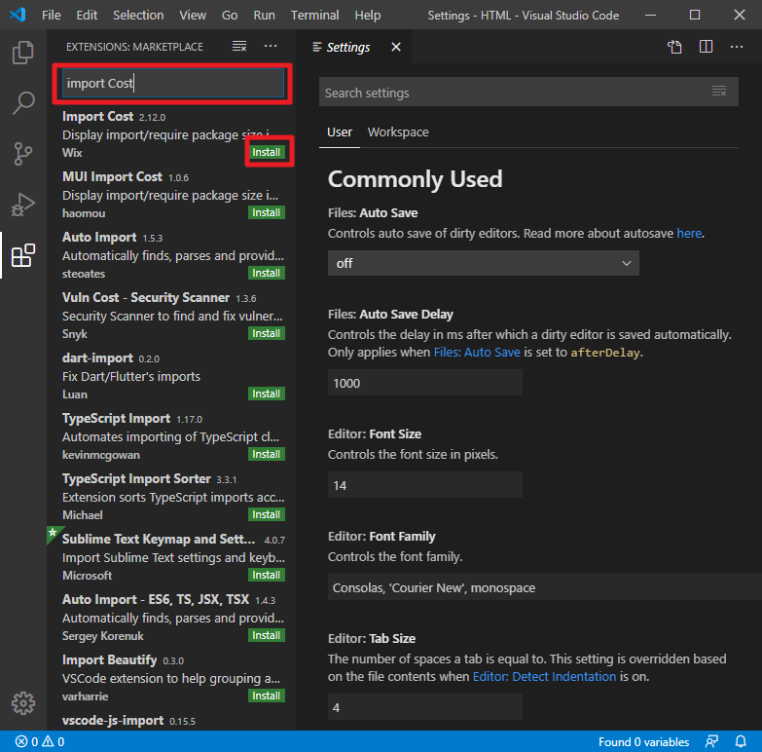Image resolution: width=762 pixels, height=752 pixels.
Task: Click the VS Code logo icon
Action: pyautogui.click(x=18, y=15)
